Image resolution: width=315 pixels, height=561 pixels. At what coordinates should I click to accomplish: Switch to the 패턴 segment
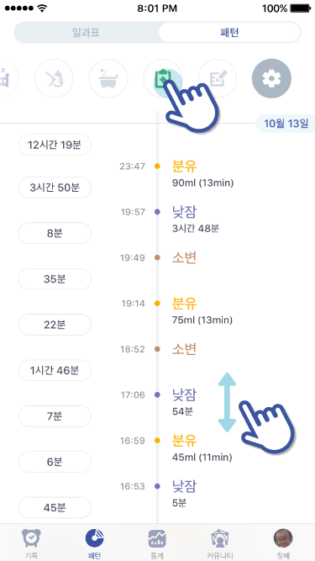[229, 33]
